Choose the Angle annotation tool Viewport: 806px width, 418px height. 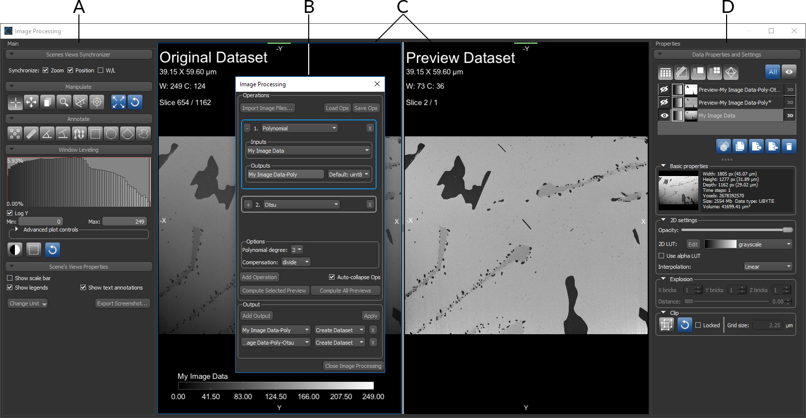click(47, 133)
